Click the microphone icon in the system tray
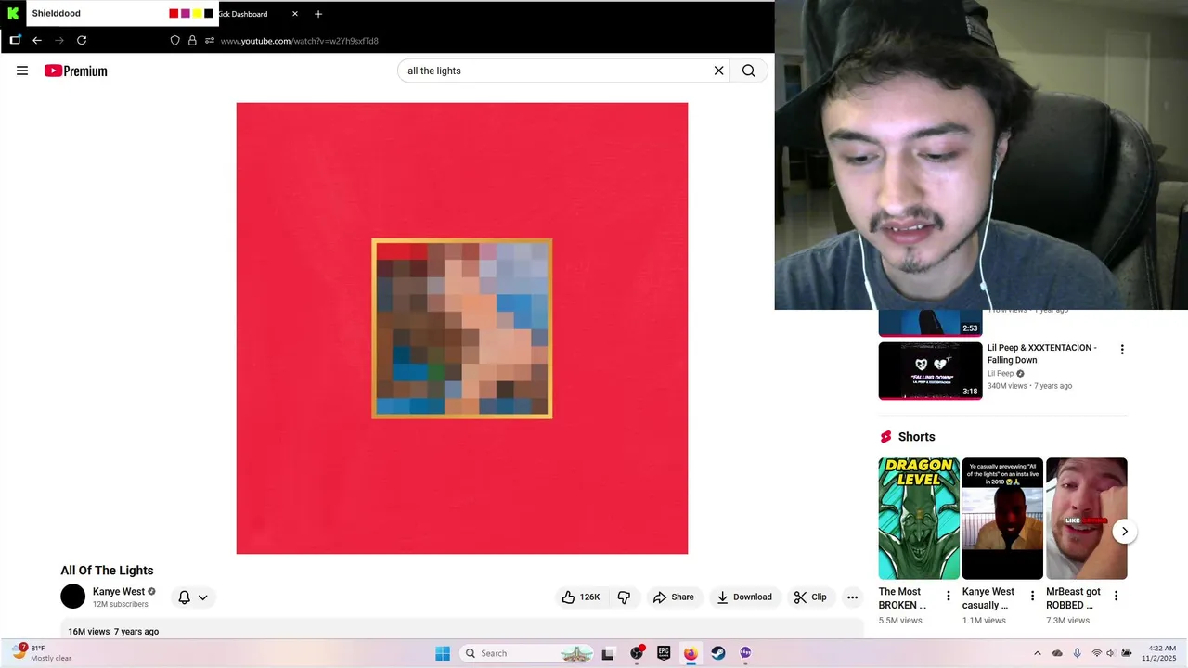This screenshot has height=668, width=1188. coord(1077,653)
